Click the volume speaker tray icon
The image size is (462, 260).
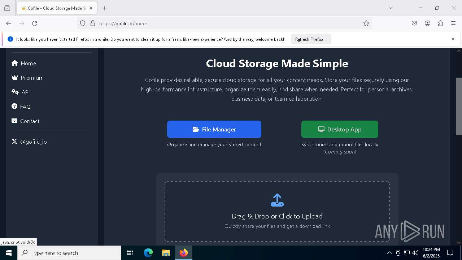tap(415, 253)
